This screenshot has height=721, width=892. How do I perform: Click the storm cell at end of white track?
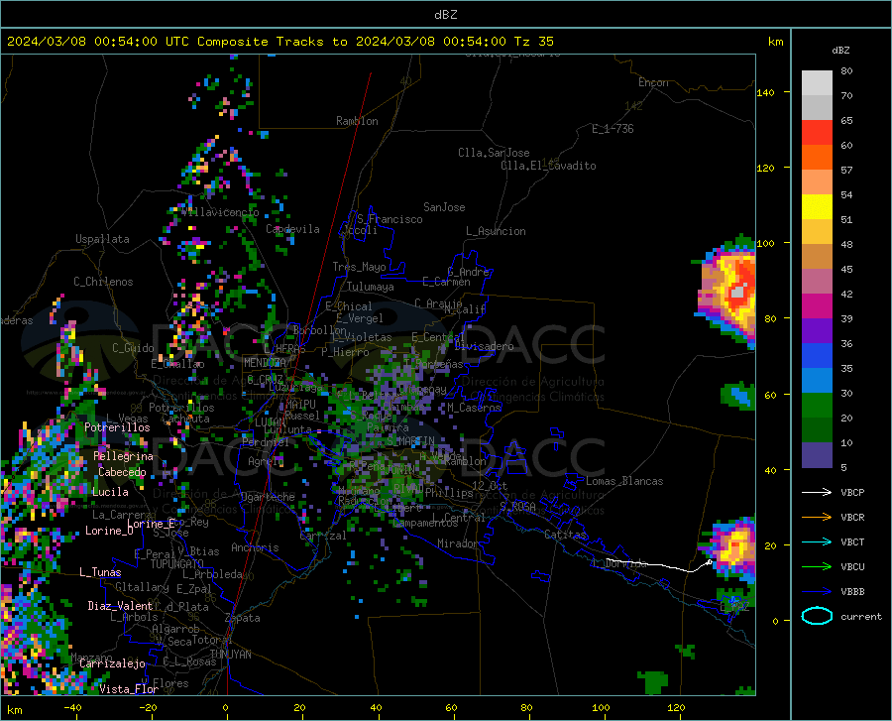click(x=731, y=549)
